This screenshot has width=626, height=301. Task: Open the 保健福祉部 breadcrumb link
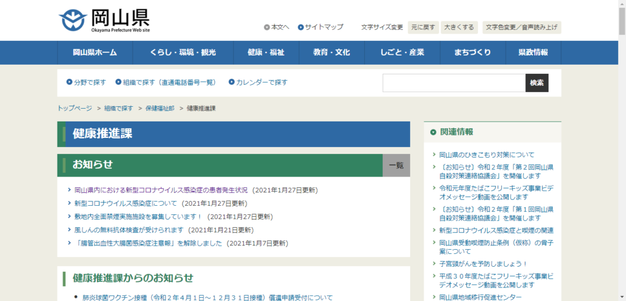pyautogui.click(x=160, y=108)
